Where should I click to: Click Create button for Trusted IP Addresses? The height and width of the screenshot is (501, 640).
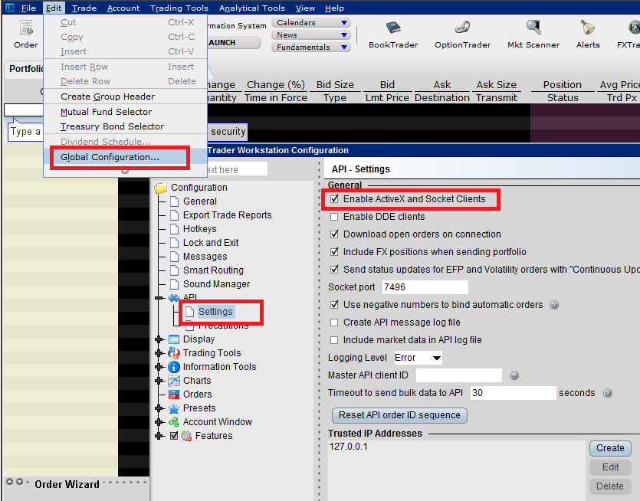(x=610, y=448)
